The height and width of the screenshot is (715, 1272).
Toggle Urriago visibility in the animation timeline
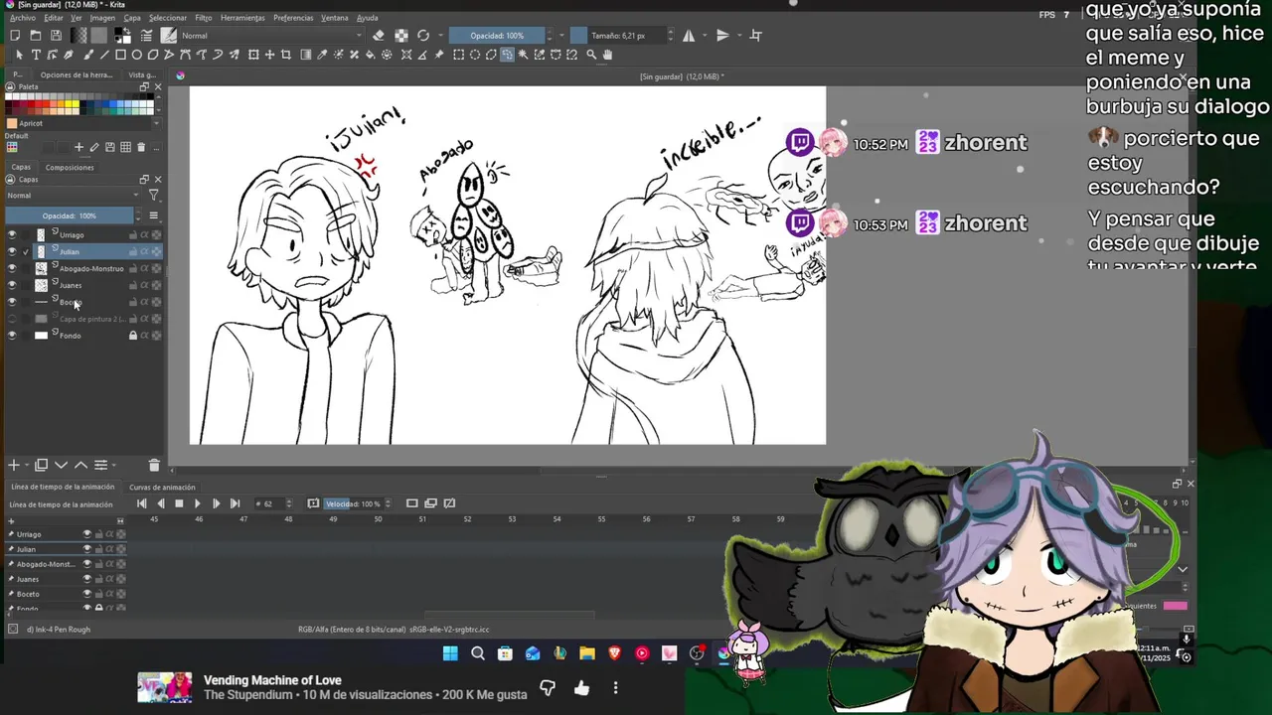pos(86,534)
